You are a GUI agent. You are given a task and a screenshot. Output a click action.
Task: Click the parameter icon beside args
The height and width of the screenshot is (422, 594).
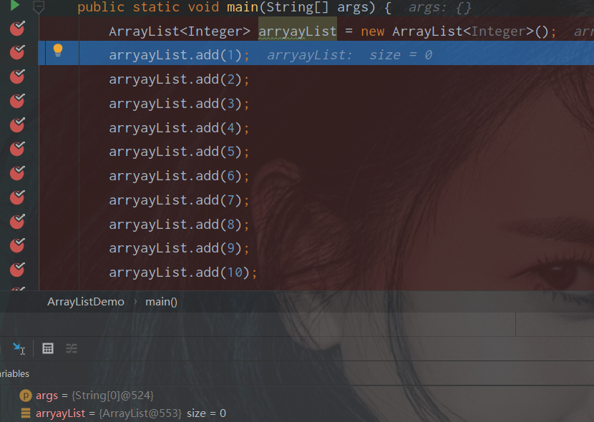25,396
